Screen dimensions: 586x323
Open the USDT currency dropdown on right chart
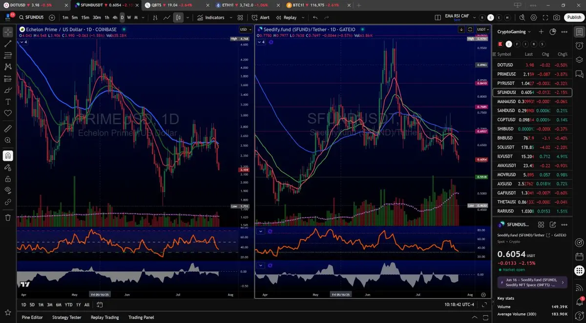point(484,29)
